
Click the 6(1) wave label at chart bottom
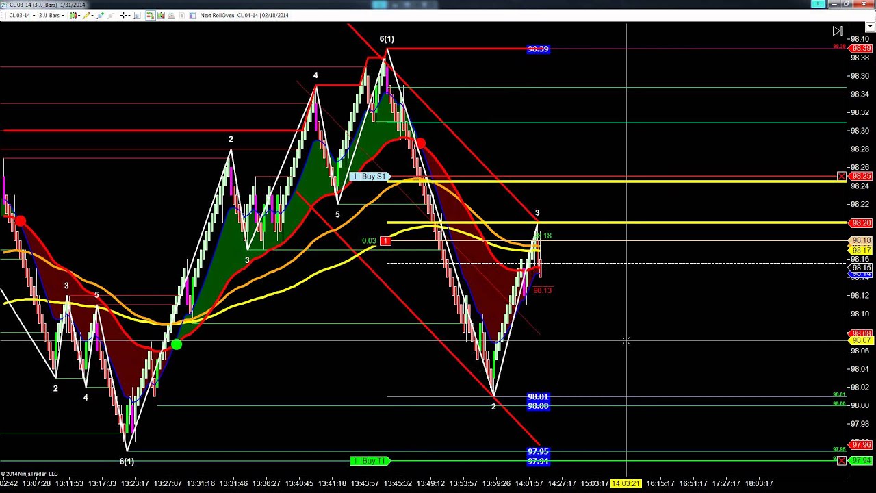click(x=127, y=462)
